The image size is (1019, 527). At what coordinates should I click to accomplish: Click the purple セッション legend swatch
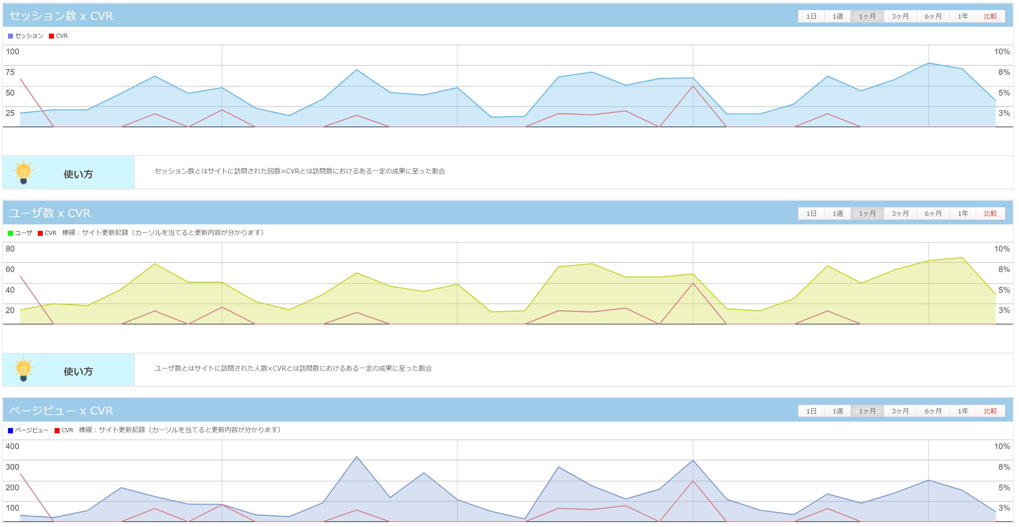point(11,36)
